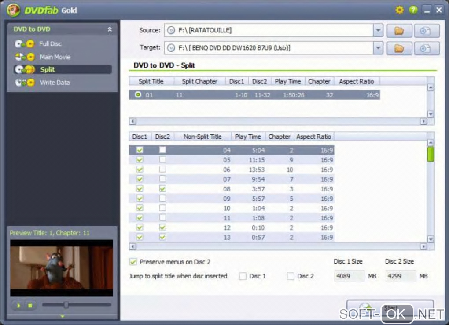This screenshot has width=449, height=325.
Task: Click the Write Data mode icon
Action: click(25, 83)
